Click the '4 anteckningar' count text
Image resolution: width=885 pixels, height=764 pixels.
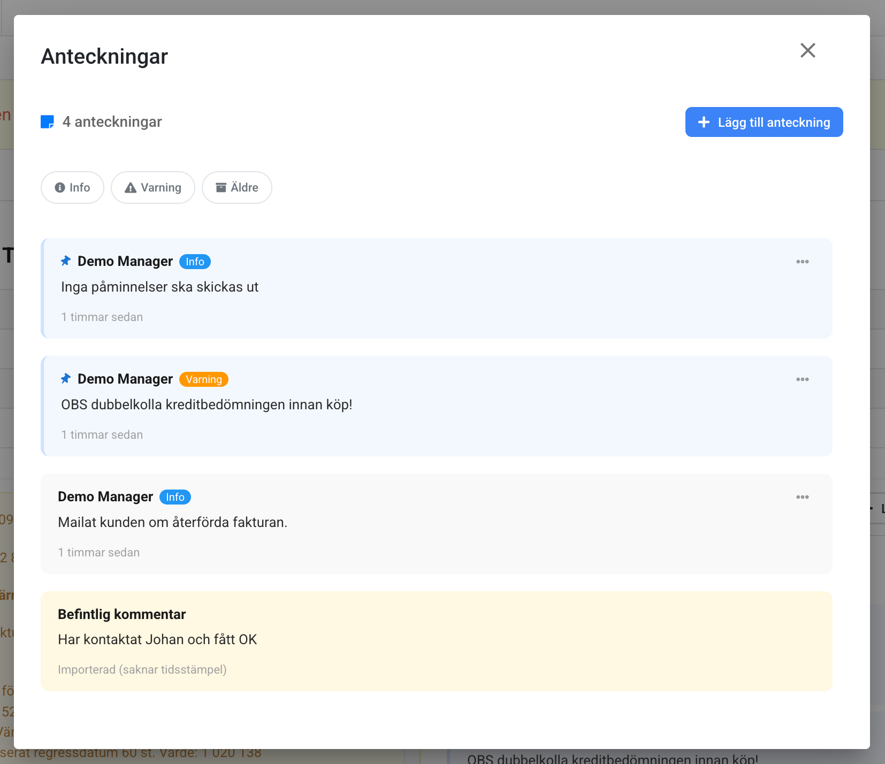tap(112, 122)
